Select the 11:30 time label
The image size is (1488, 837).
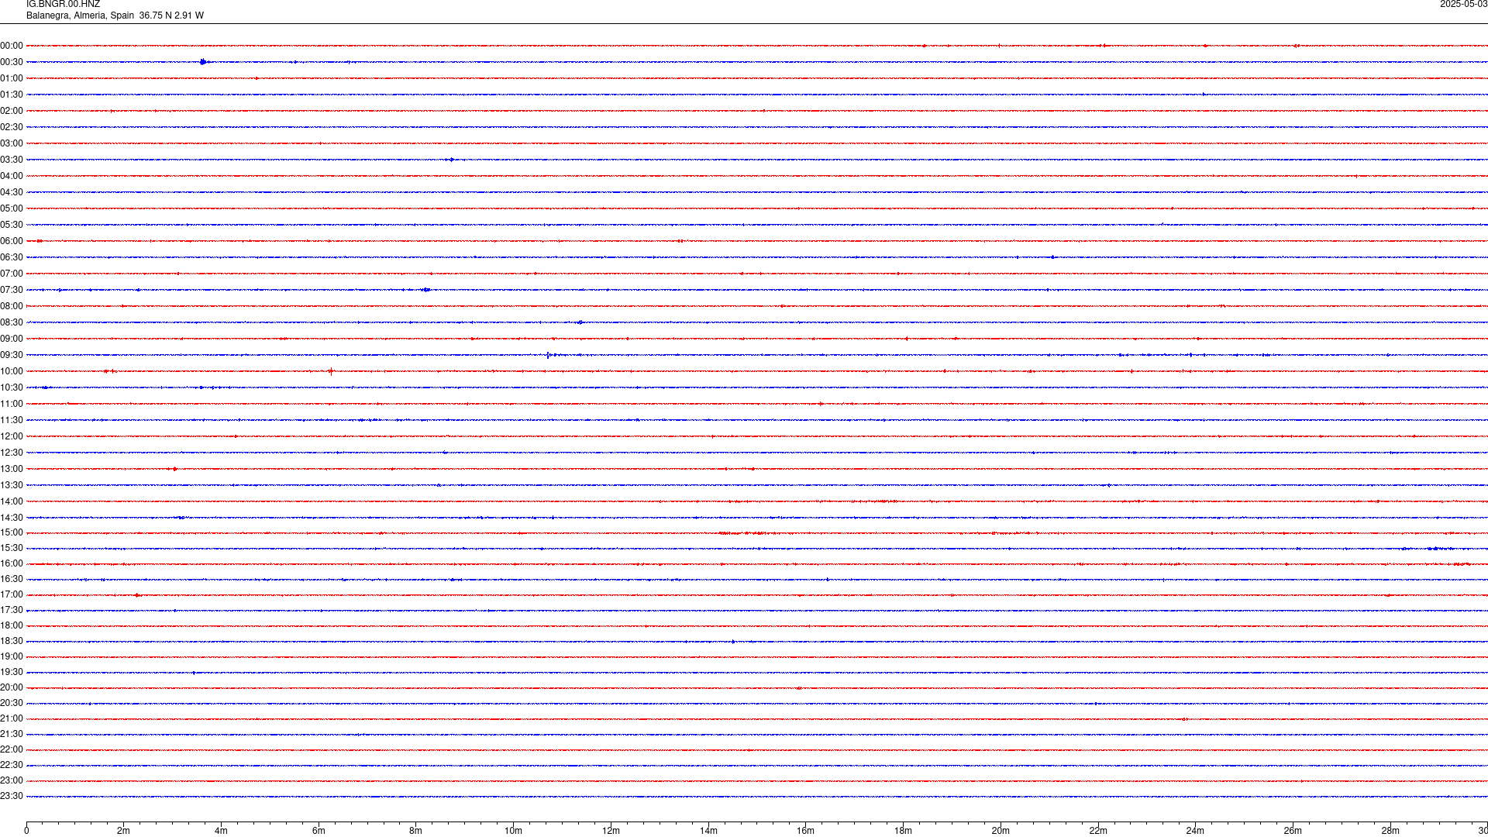click(x=12, y=420)
